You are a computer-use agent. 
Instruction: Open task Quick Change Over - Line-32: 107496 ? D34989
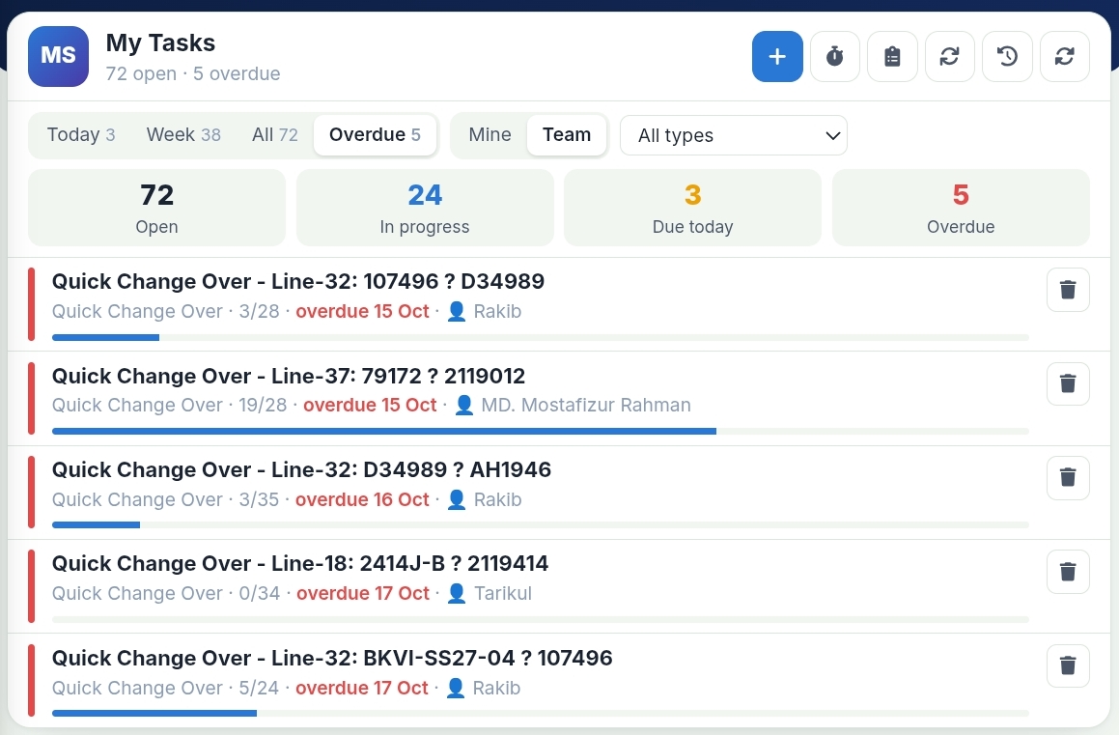pyautogui.click(x=298, y=281)
